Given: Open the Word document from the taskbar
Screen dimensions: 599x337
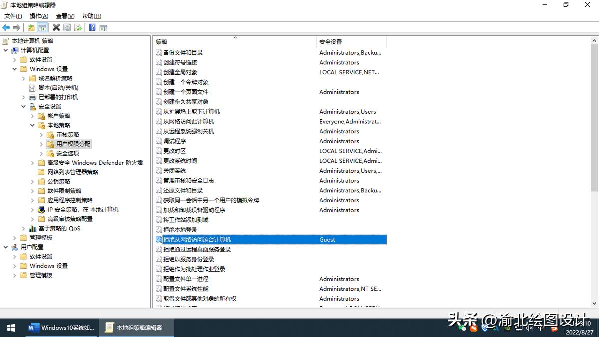Looking at the screenshot, I should click(x=60, y=328).
